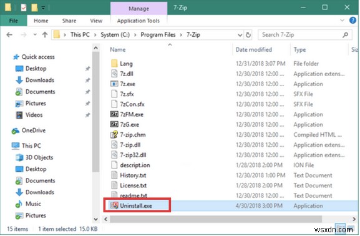Switch to the Share ribbon tab
The height and width of the screenshot is (236, 360).
tap(69, 21)
